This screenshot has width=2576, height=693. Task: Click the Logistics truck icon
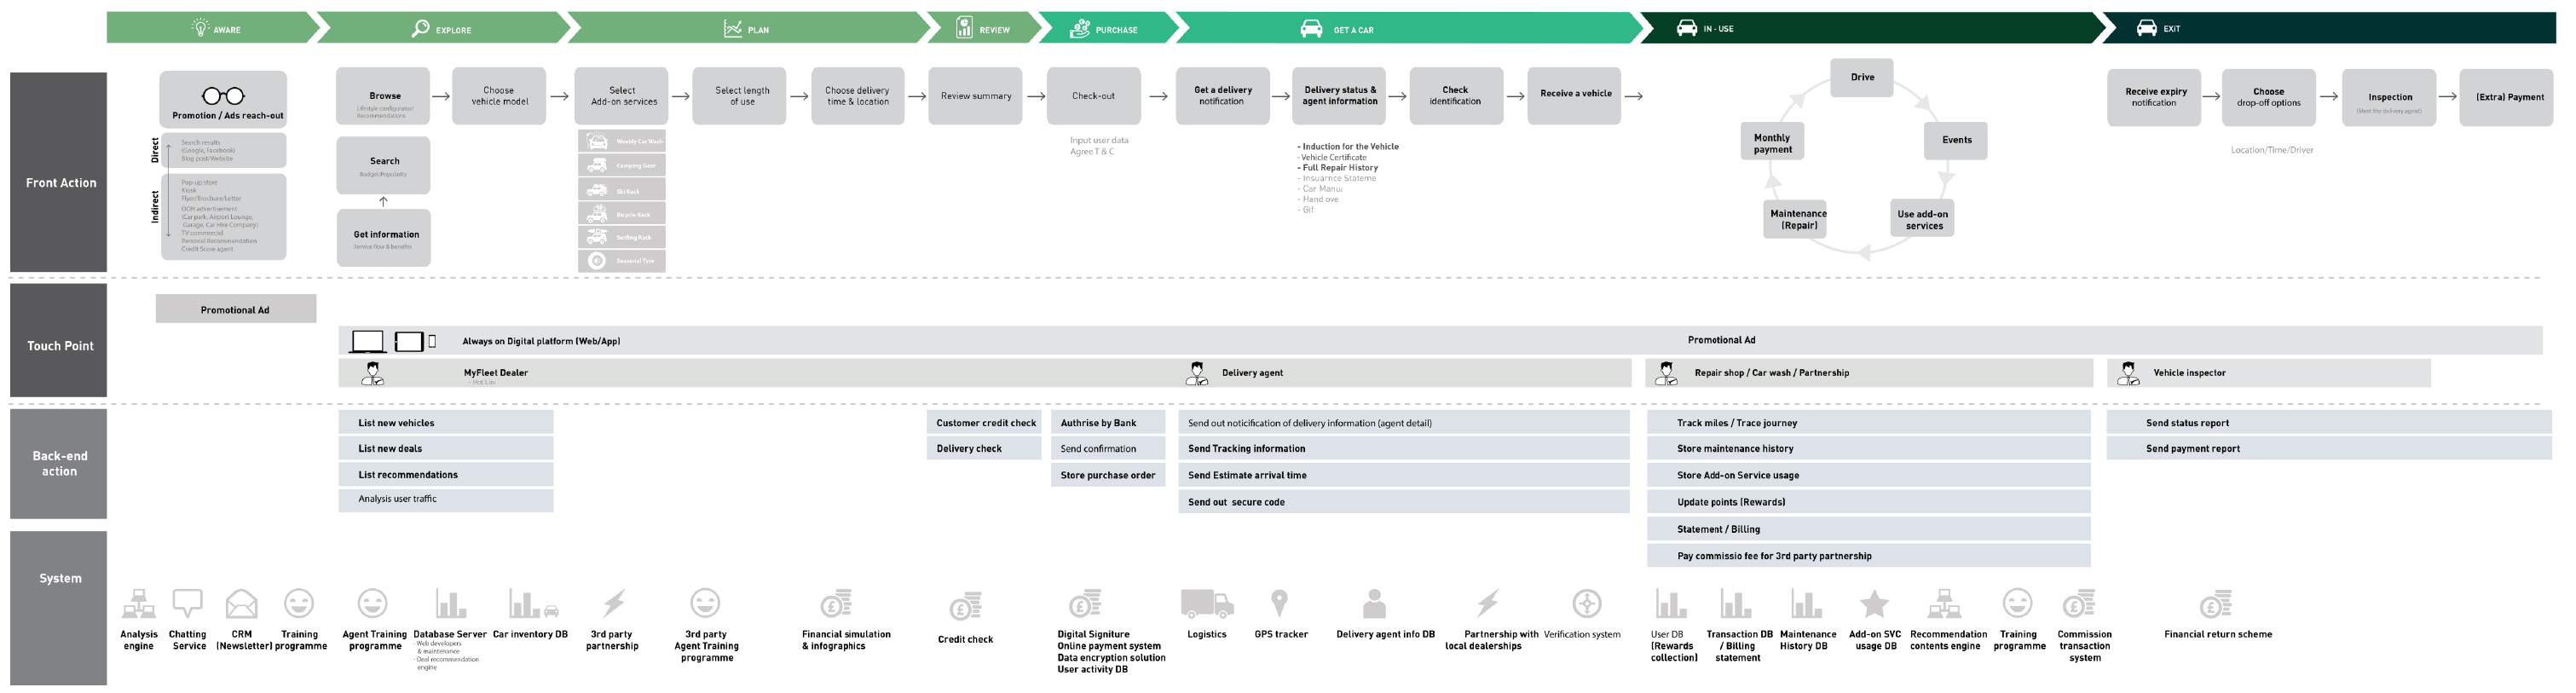coord(1206,603)
